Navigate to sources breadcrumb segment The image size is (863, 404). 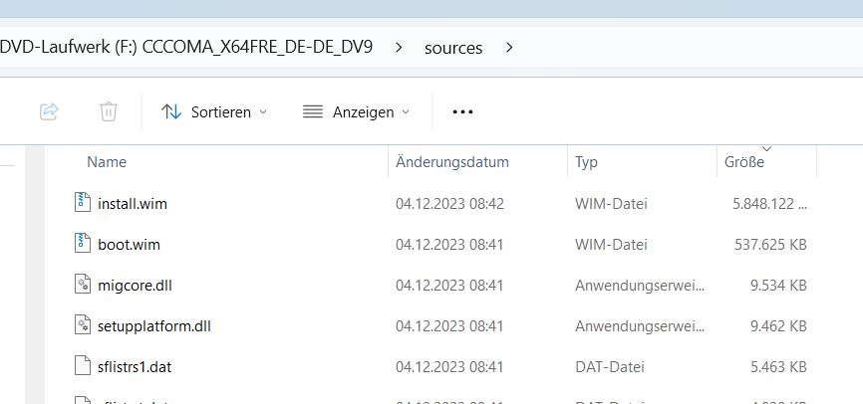(x=452, y=47)
